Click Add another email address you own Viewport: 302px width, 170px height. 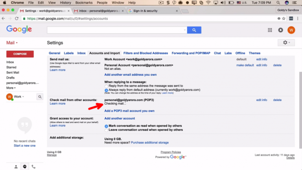[x=131, y=75]
